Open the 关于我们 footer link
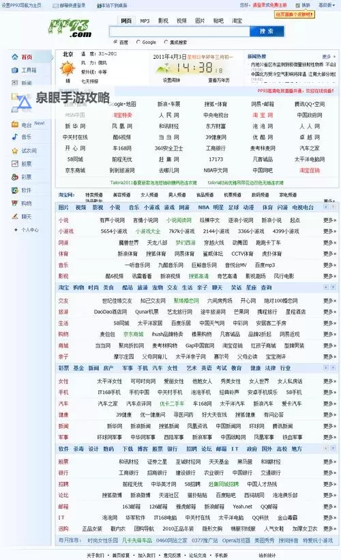The image size is (341, 560). (x=95, y=555)
